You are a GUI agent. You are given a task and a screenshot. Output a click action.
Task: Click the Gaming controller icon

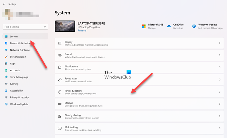6,84
